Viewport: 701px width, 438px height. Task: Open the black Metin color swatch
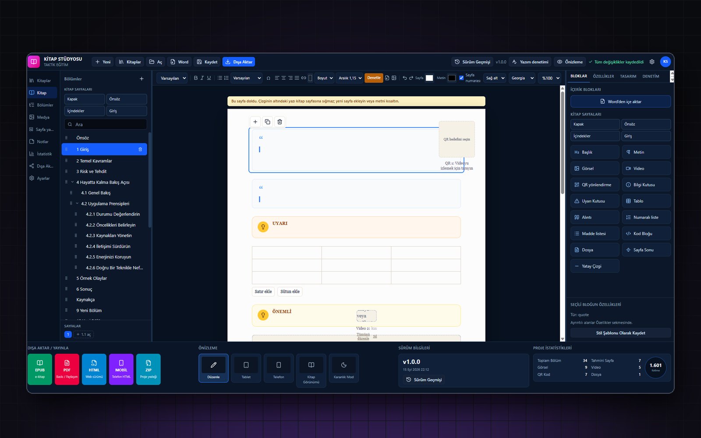452,78
